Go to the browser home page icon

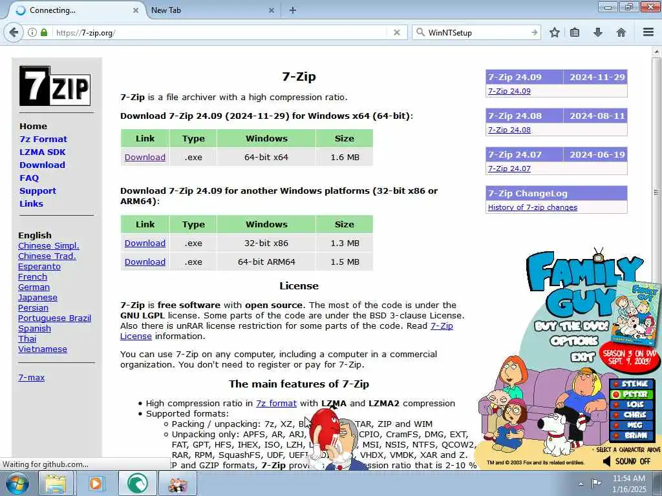click(x=621, y=32)
